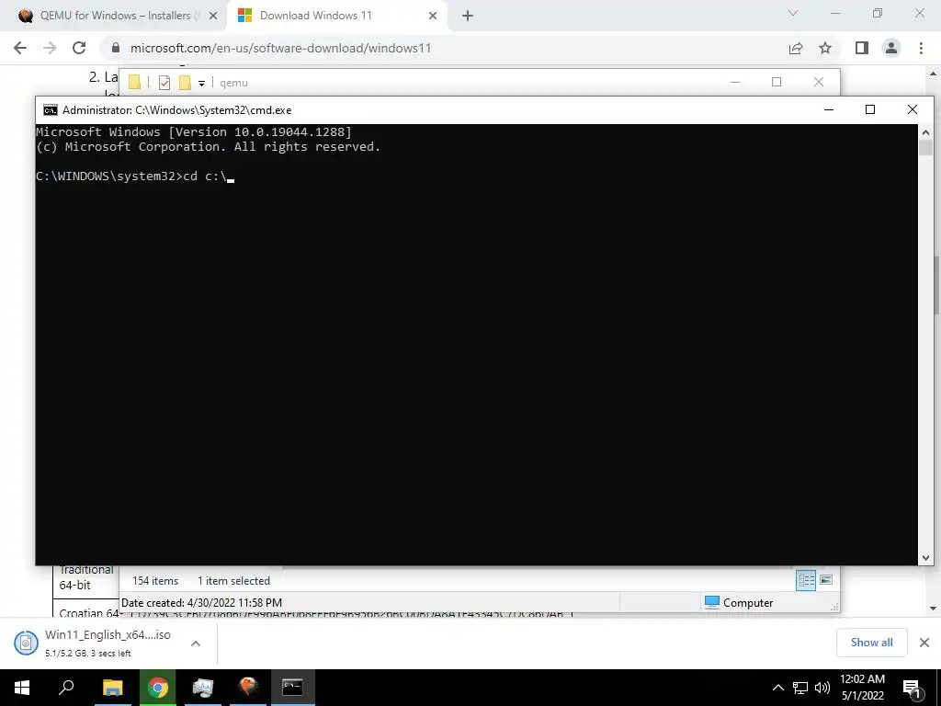Image resolution: width=941 pixels, height=706 pixels.
Task: Close the QEMU for Windows tab
Action: tap(212, 17)
